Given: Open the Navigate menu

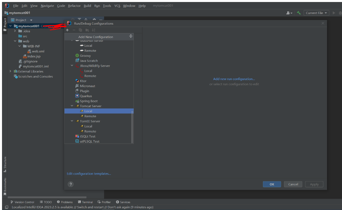Looking at the screenshot, I should [47, 6].
